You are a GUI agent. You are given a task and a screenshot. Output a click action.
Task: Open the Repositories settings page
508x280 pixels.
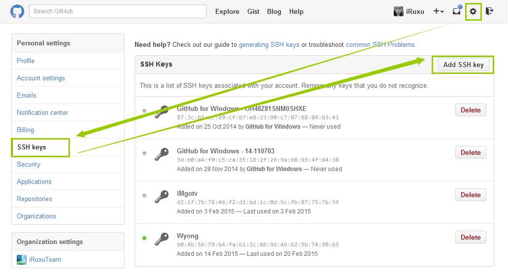(x=34, y=199)
